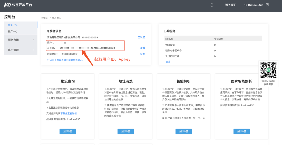Click 立即体验 under 智能解析

183,131
